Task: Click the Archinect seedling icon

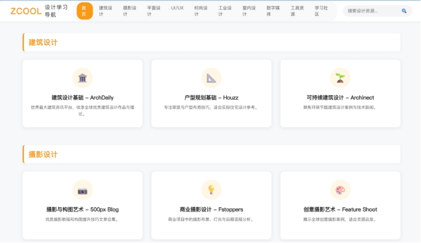Action: [x=340, y=78]
